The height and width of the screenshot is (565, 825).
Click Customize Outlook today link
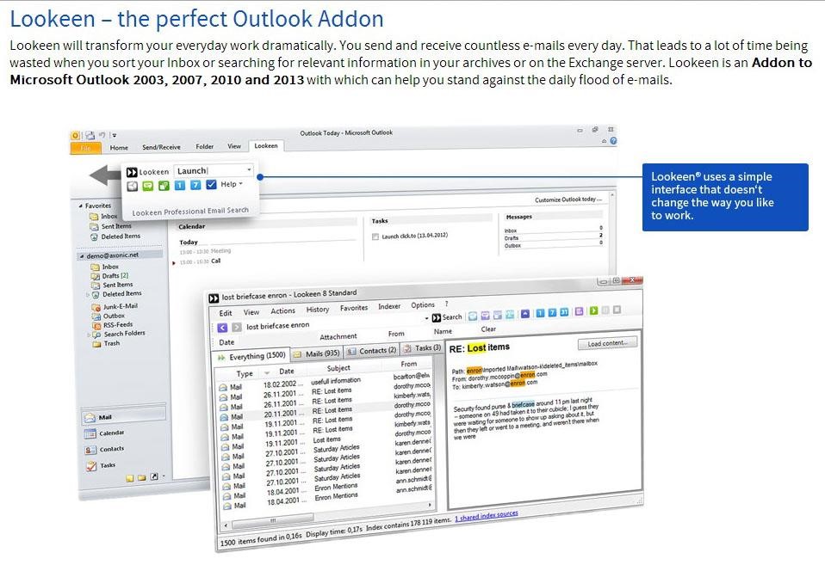570,200
